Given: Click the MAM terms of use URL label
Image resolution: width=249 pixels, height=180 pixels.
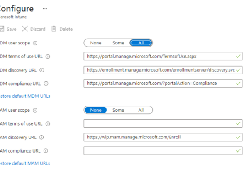Looking at the screenshot, I should coord(21,123).
